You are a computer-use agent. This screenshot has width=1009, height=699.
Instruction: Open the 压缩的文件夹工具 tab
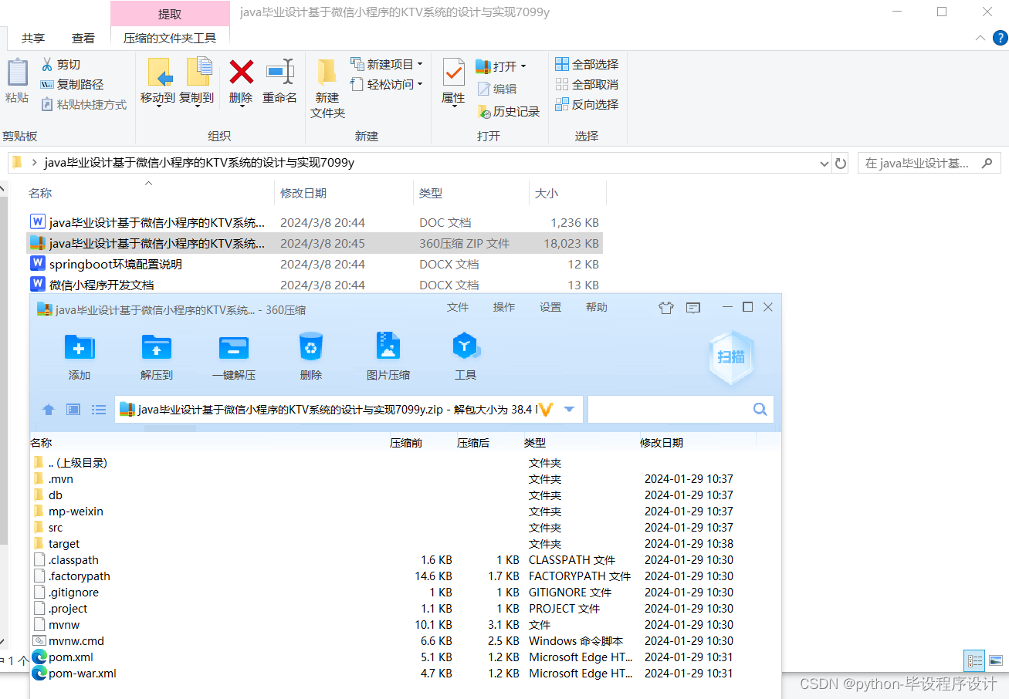170,38
